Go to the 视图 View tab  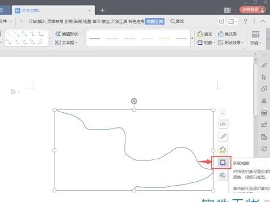pyautogui.click(x=87, y=21)
